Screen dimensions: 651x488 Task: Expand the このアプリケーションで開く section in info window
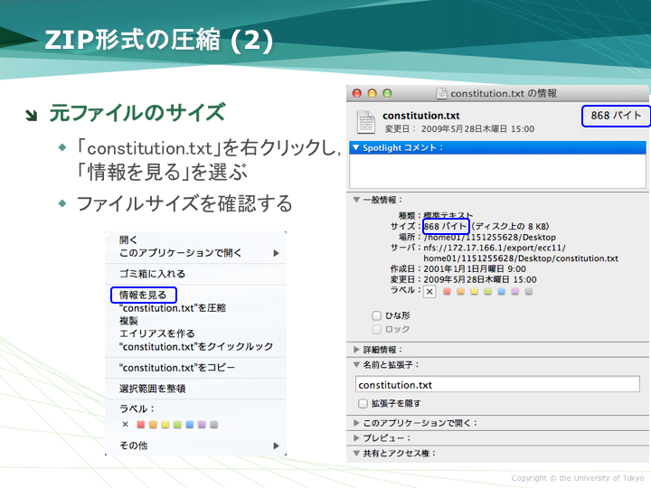coord(356,423)
